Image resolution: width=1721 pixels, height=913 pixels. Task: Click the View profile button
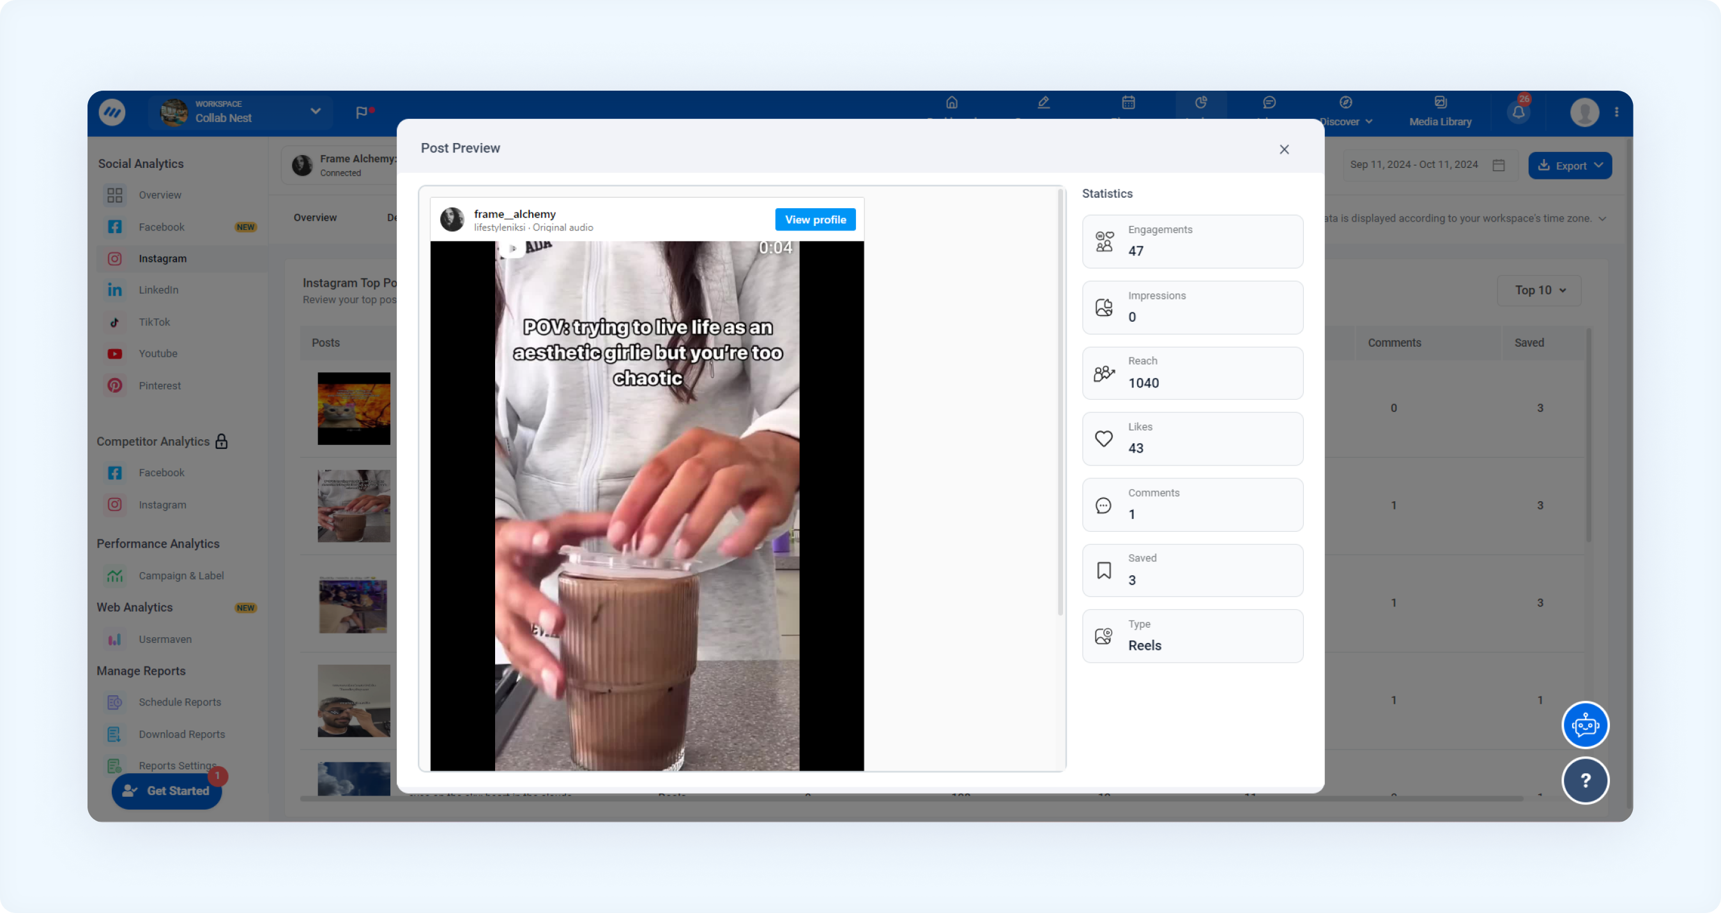(x=815, y=220)
